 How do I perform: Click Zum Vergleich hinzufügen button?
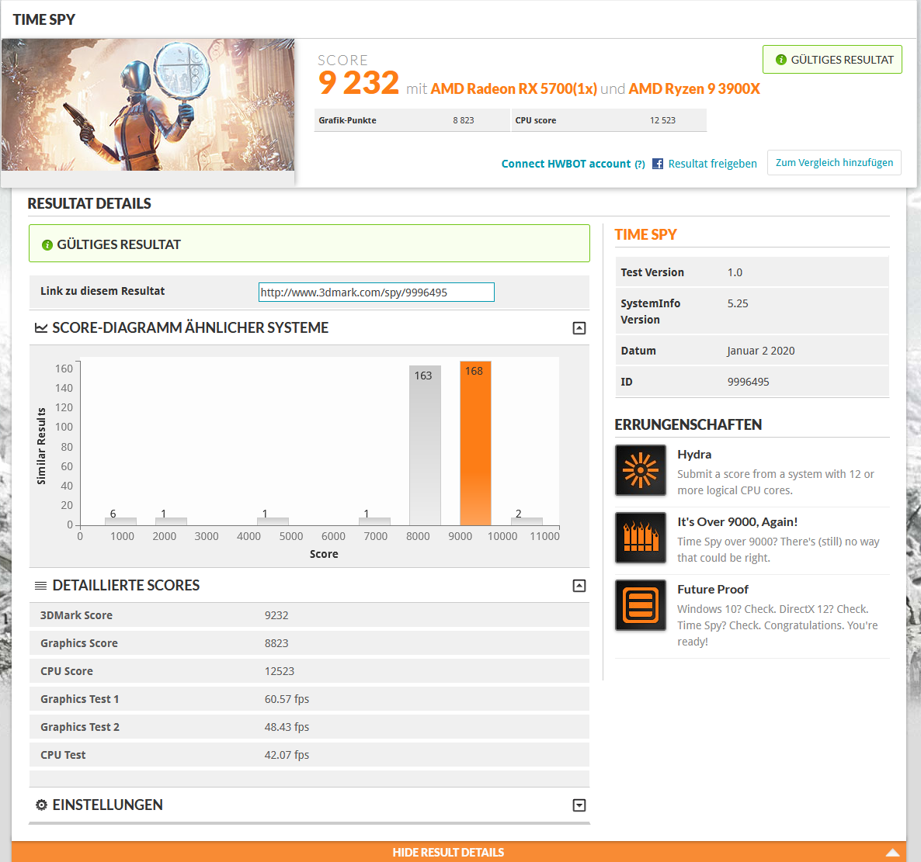tap(834, 162)
